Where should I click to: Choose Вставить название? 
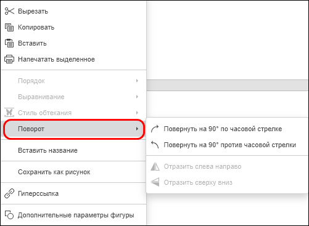point(73,150)
